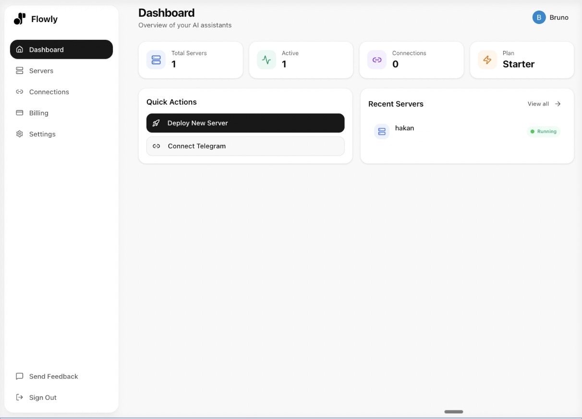This screenshot has width=582, height=419.
Task: Click the link icon on Connect Telegram
Action: tap(156, 146)
